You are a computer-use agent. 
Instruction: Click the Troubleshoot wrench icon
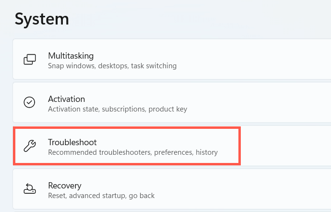point(30,147)
